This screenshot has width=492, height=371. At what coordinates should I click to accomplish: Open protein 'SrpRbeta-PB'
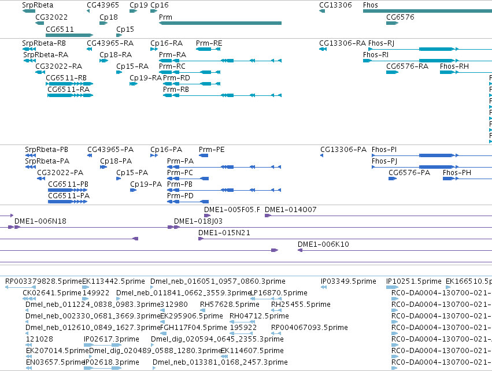(x=46, y=150)
